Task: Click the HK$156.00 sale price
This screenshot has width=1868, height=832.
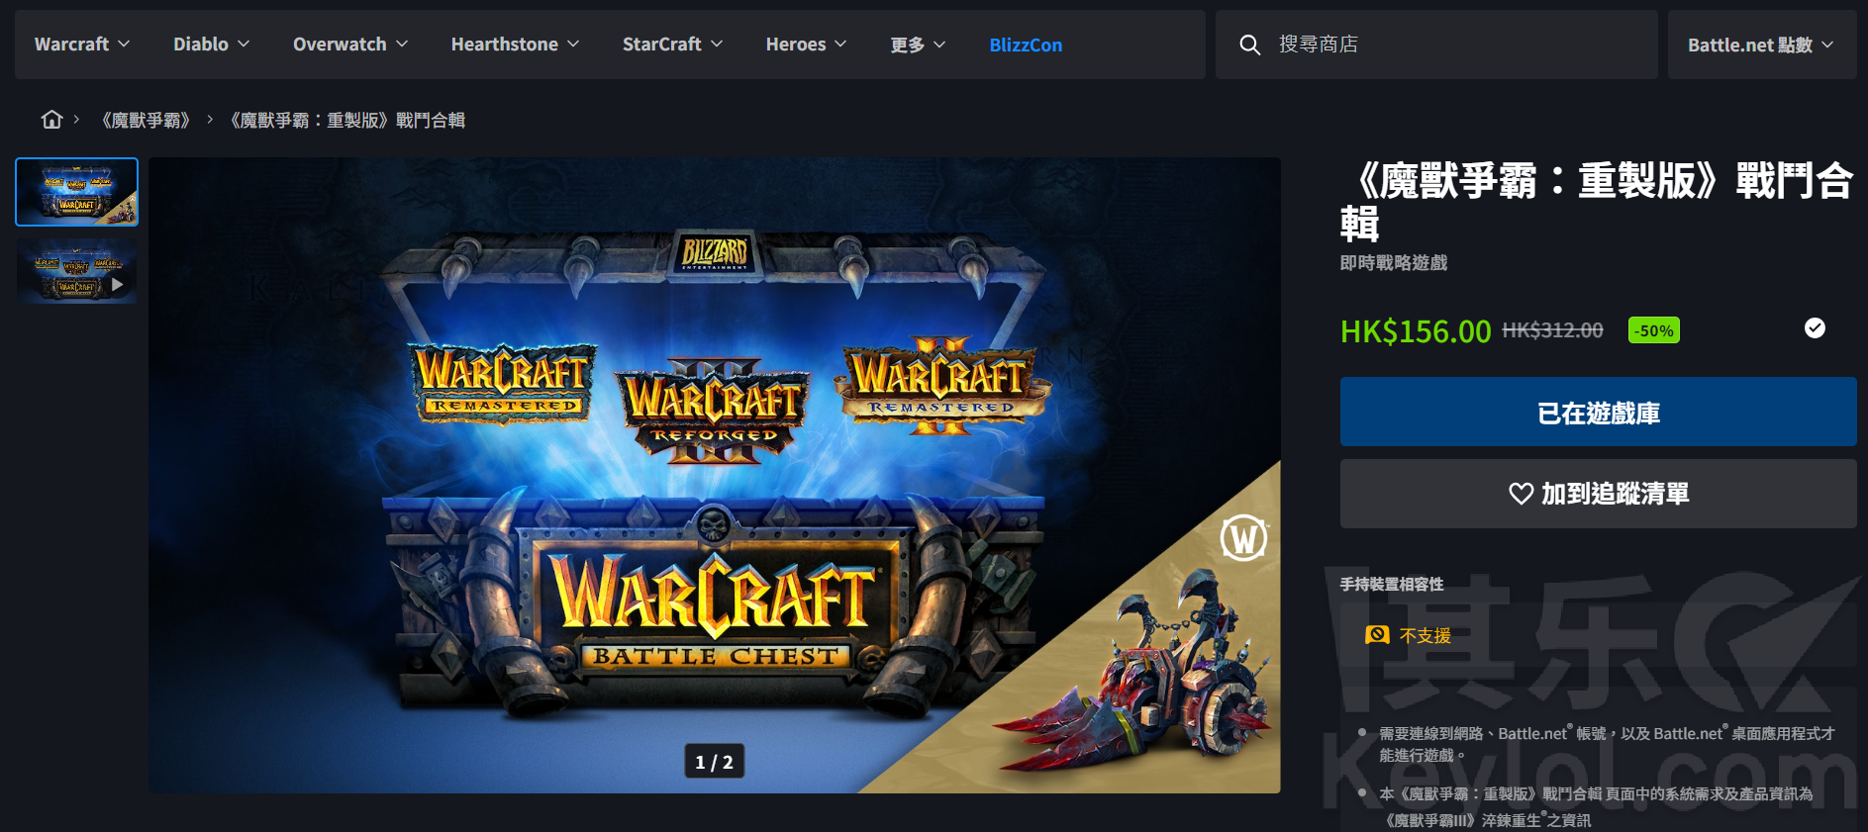Action: tap(1416, 331)
